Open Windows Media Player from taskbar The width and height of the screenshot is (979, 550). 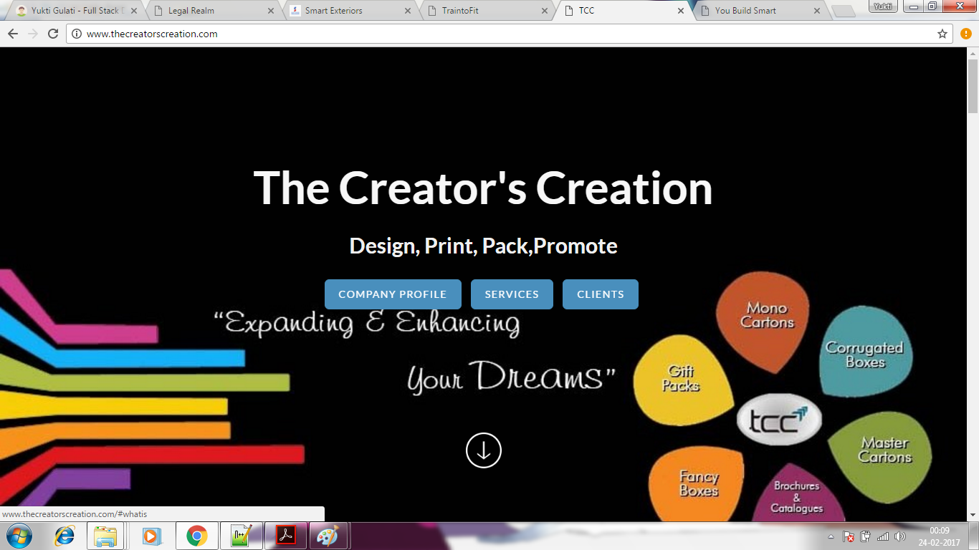point(151,536)
